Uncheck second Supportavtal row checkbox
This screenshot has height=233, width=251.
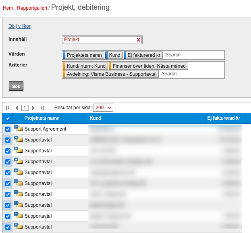[8, 151]
